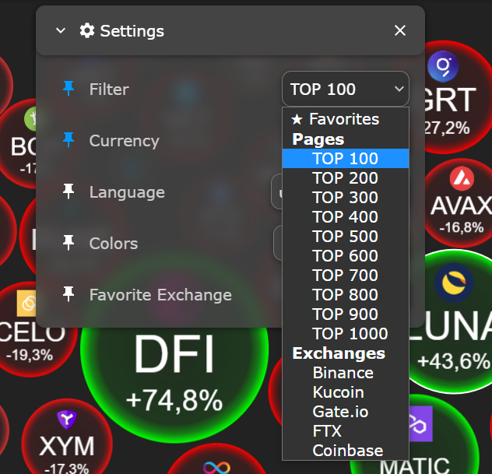Select TOP 1000 from the dropdown
The width and height of the screenshot is (492, 474).
[x=346, y=333]
